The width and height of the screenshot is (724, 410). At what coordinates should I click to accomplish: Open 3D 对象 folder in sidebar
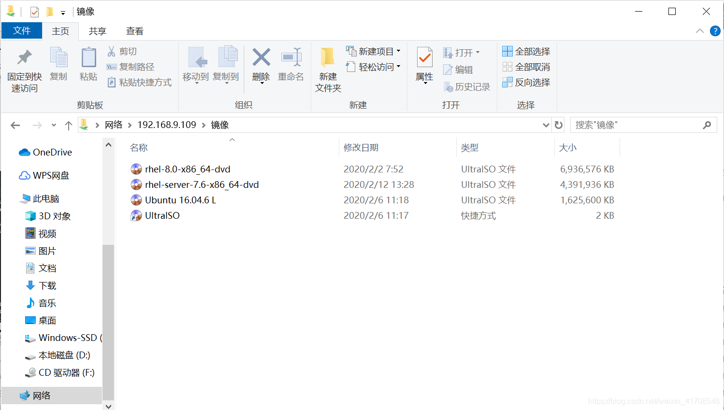click(48, 216)
